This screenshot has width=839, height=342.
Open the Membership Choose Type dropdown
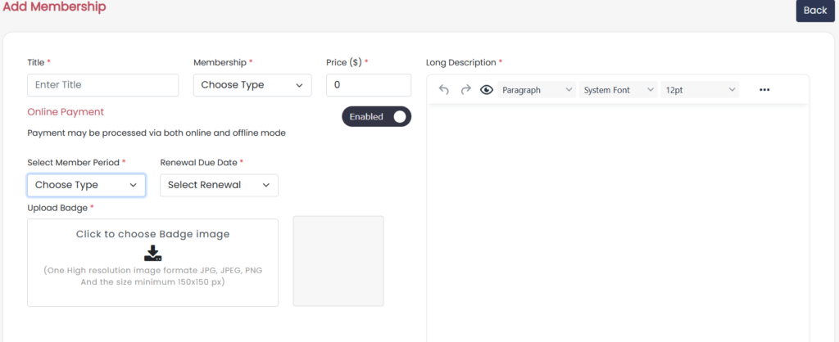(x=252, y=85)
